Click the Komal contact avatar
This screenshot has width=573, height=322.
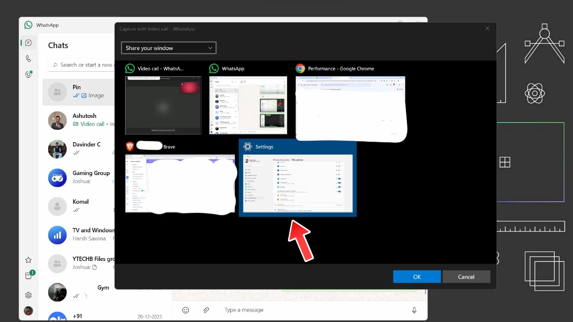[57, 206]
